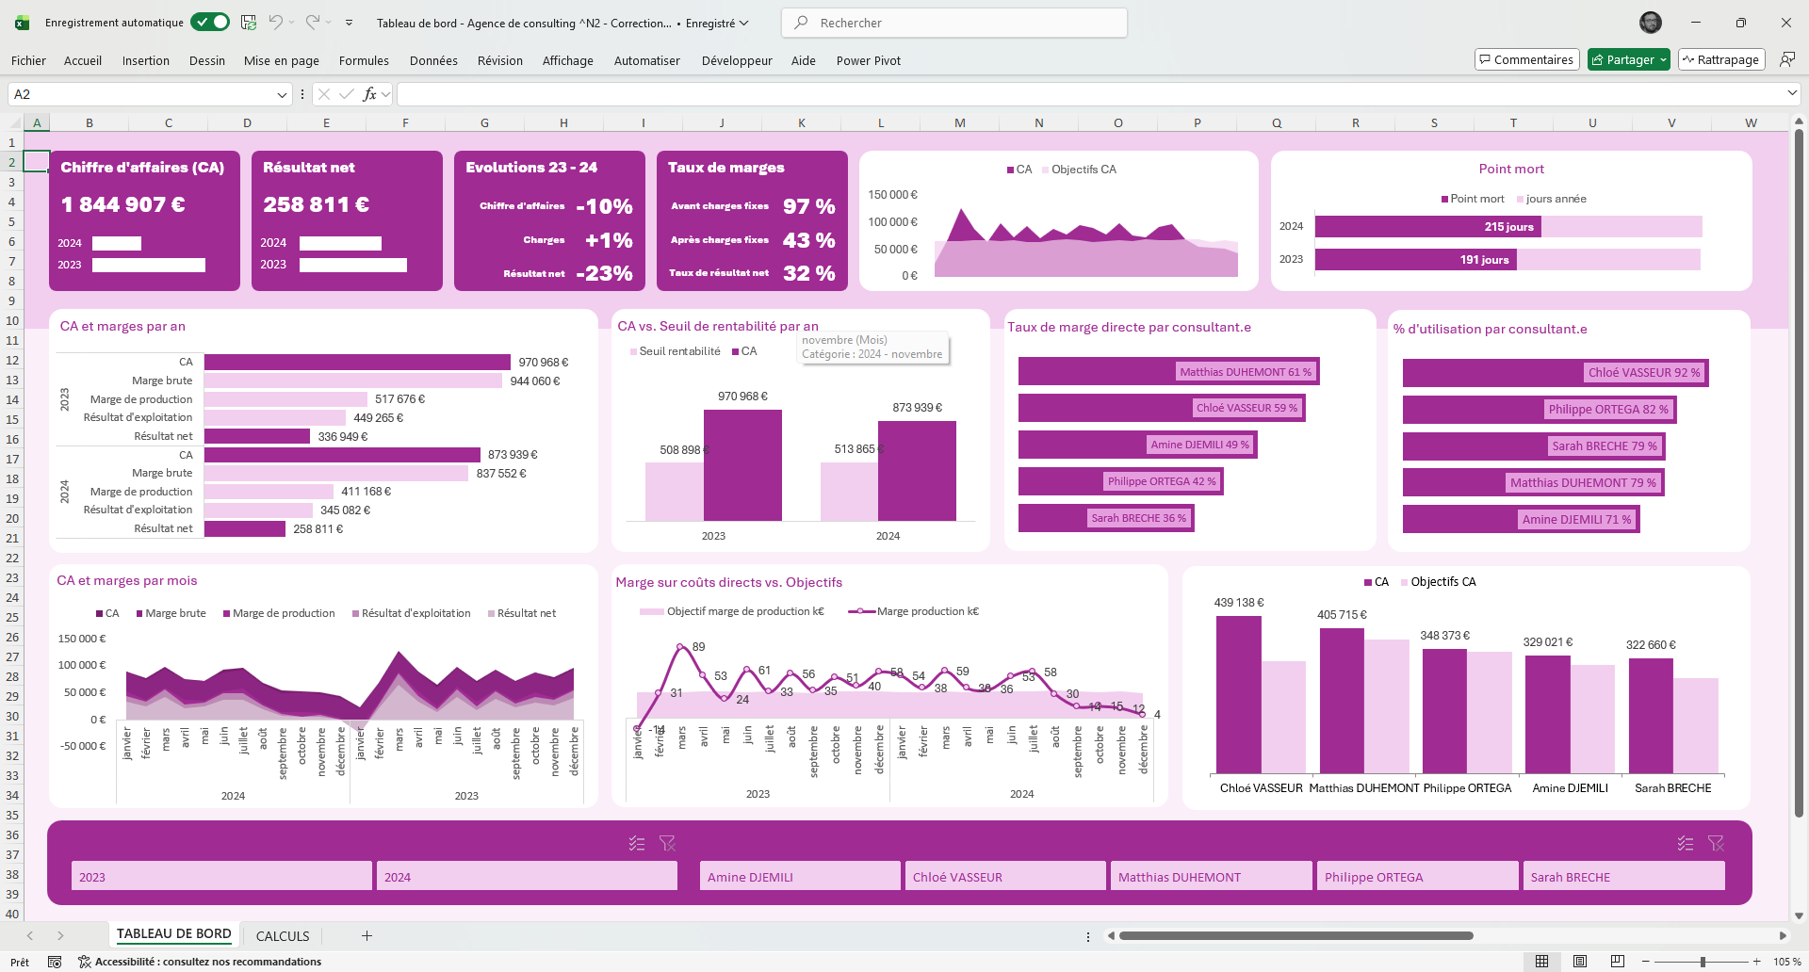Toggle multi-select icon on year slicer

point(637,843)
